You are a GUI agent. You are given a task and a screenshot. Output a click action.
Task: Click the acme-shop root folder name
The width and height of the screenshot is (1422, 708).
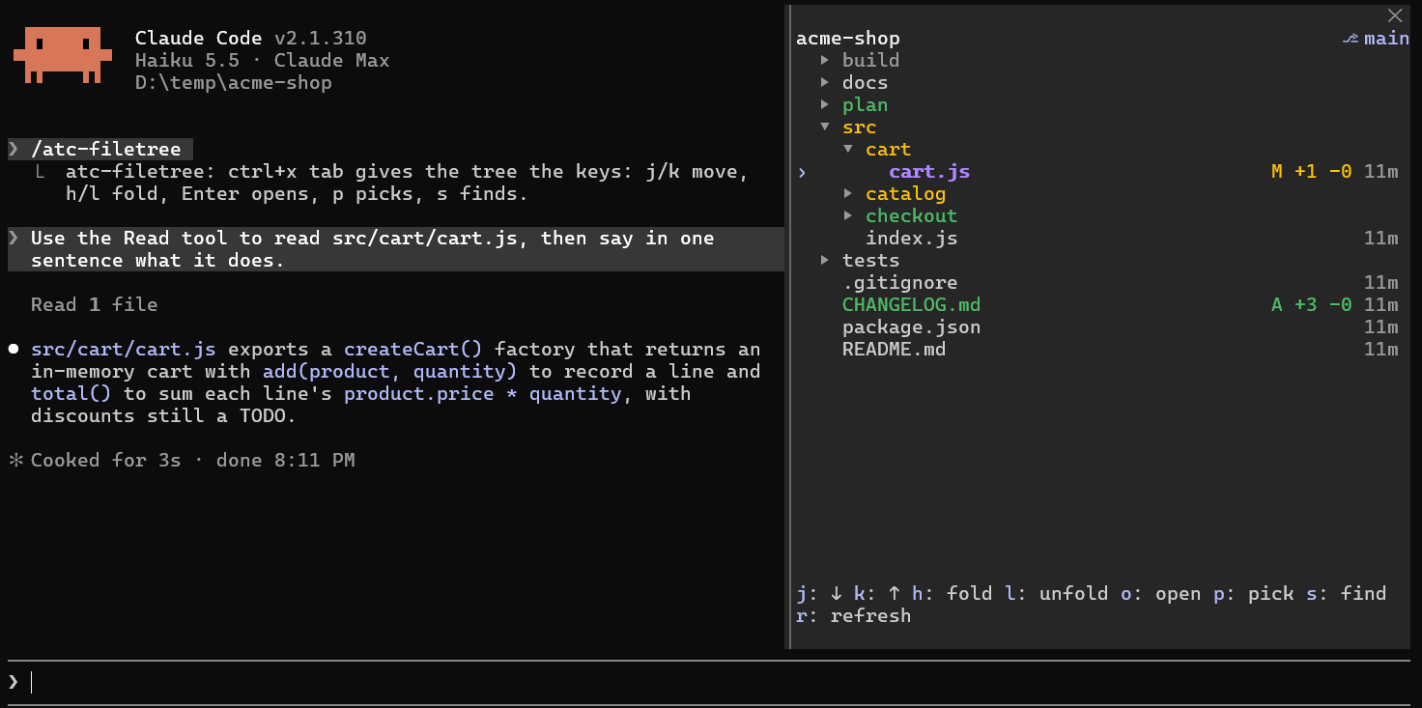click(x=848, y=39)
